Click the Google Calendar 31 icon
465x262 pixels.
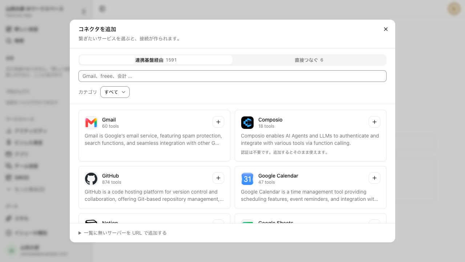(x=247, y=179)
